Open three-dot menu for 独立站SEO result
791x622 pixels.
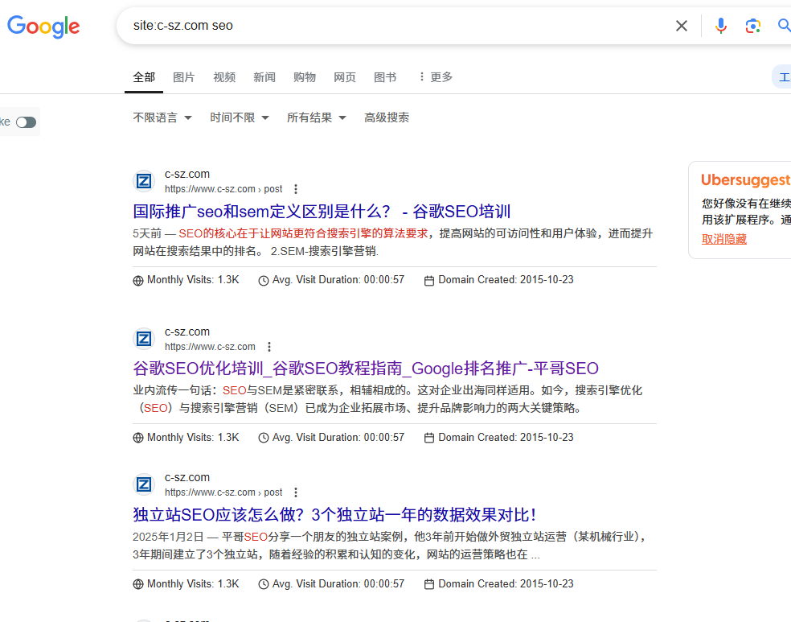[x=296, y=492]
